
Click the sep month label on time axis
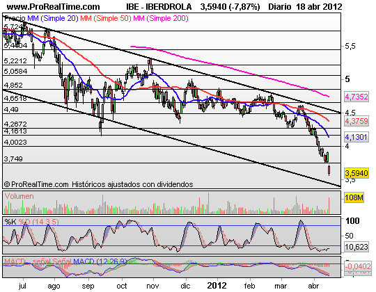click(88, 286)
